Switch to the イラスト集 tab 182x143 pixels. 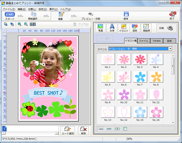131,41
